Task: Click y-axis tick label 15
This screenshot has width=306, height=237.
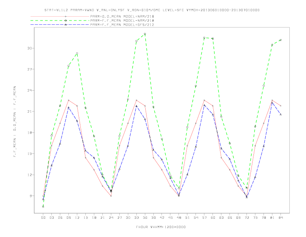Action: [x=29, y=154]
